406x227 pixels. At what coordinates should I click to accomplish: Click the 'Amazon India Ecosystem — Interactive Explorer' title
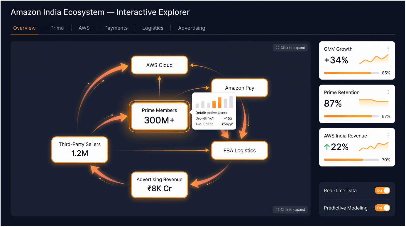(100, 12)
